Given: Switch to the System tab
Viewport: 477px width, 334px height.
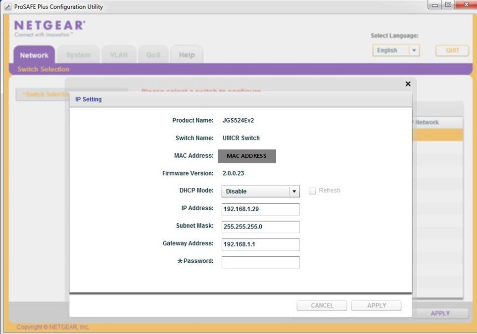Looking at the screenshot, I should [78, 55].
